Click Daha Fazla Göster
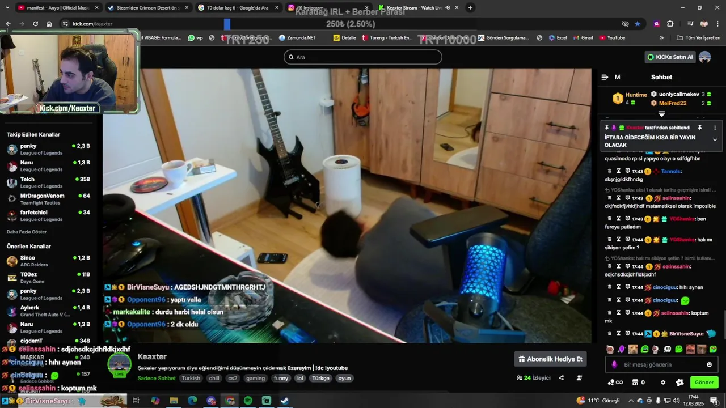Viewport: 726px width, 408px height. pos(27,232)
